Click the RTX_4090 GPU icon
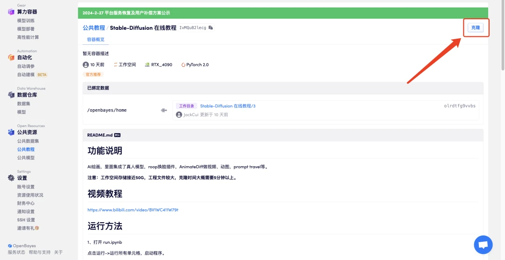The image size is (505, 260). point(147,64)
